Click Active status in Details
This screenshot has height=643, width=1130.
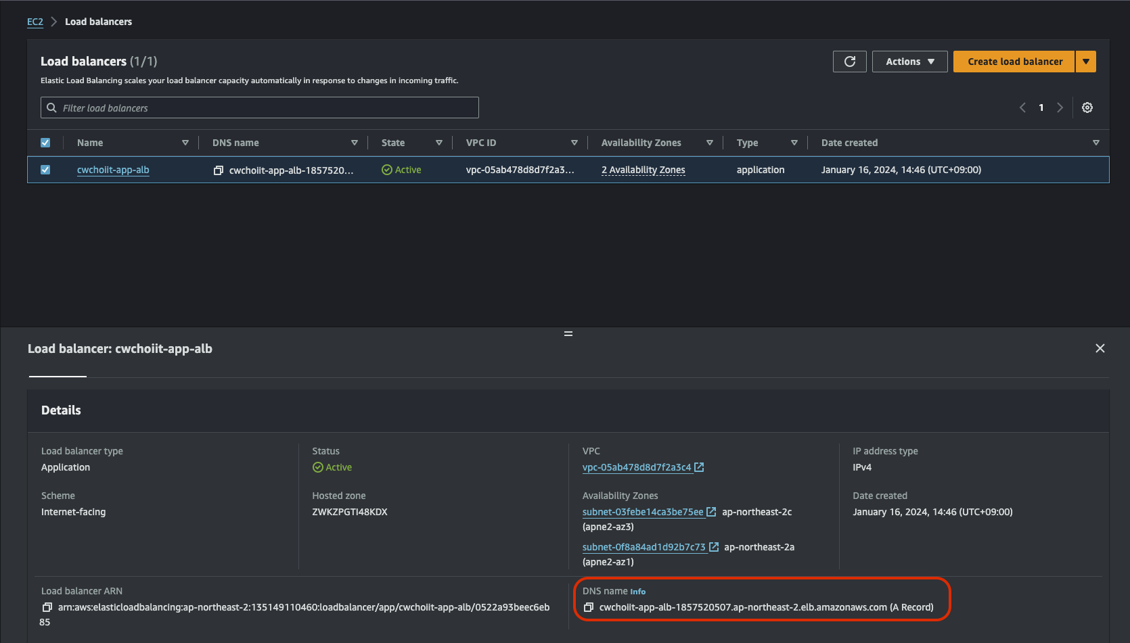coord(332,467)
